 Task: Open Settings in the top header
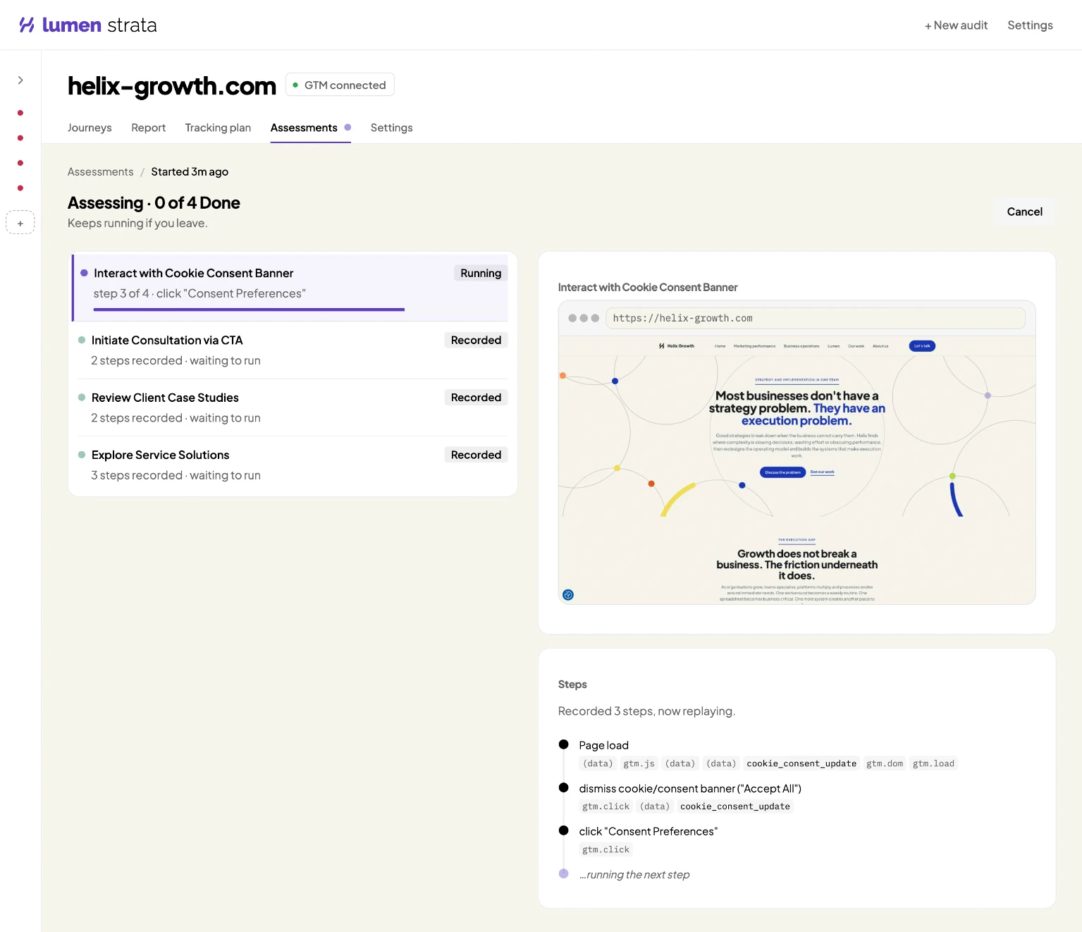1030,25
